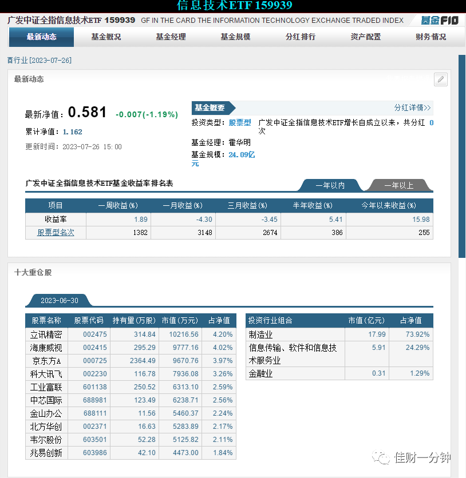466x478 pixels.
Task: Click the 酉行业[2023-07-26] link
Action: pos(40,61)
